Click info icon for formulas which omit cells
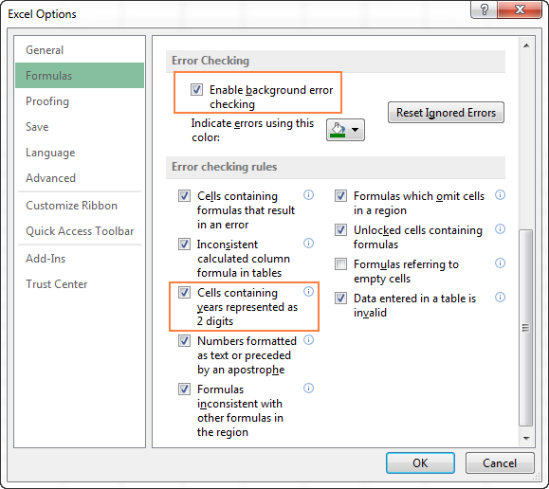 coord(500,194)
